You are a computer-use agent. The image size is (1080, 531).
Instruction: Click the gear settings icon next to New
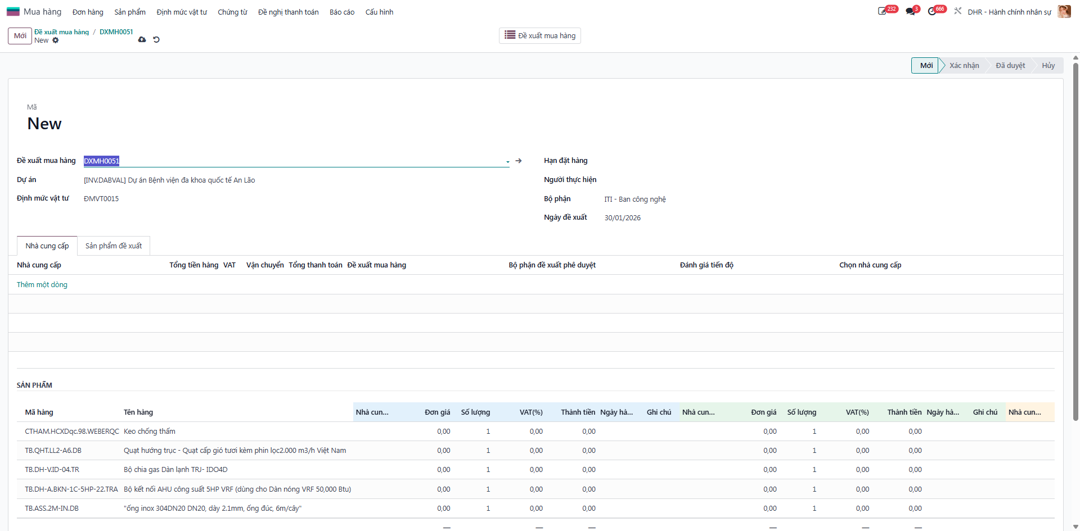point(55,40)
